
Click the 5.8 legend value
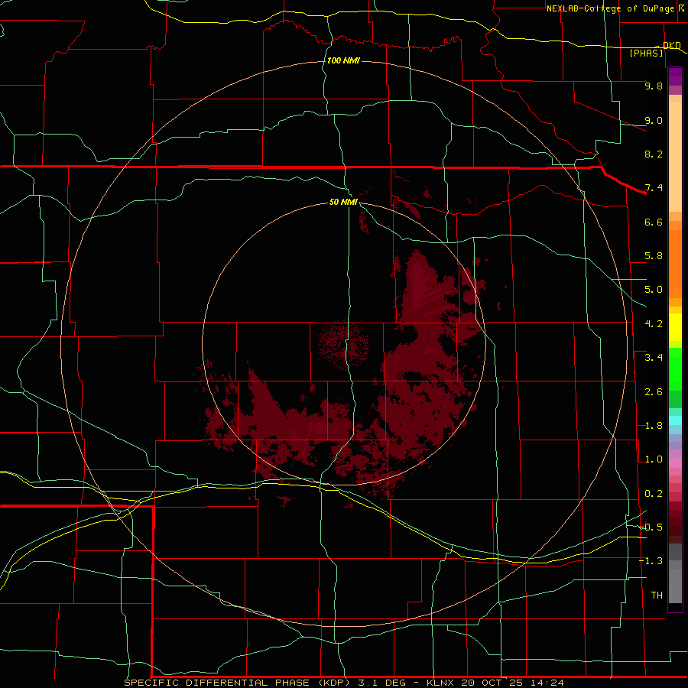[654, 256]
